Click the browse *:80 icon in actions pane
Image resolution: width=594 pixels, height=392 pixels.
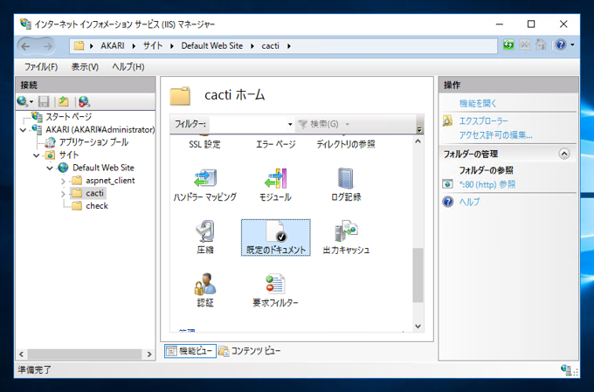tap(448, 184)
